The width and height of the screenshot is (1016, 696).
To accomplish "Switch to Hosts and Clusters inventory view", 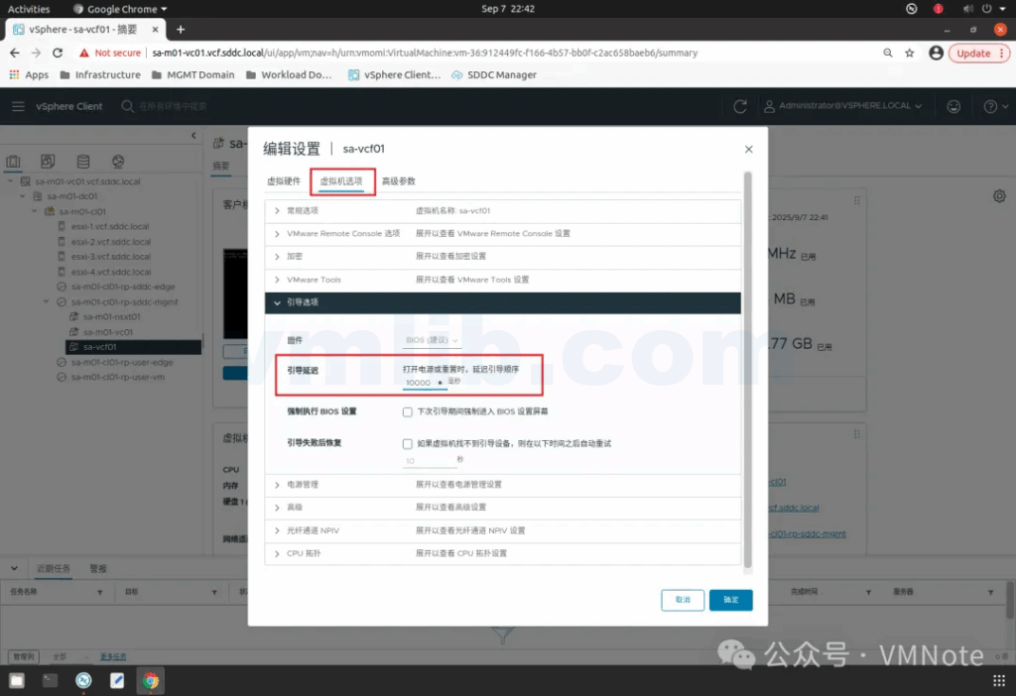I will (14, 162).
